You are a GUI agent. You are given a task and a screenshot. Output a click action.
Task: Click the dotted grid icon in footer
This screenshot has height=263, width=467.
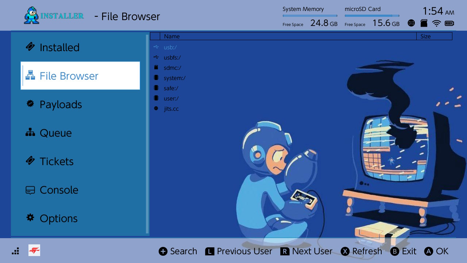pos(15,251)
